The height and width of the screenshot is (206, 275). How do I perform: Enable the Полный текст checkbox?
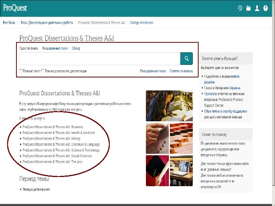pos(21,71)
